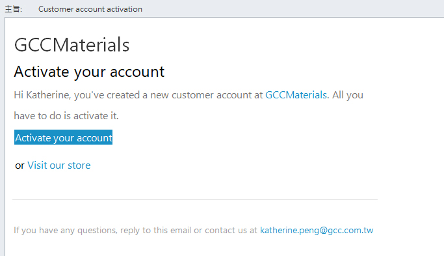The width and height of the screenshot is (444, 256).
Task: Click the name Katherine in the greeting
Action: pos(47,95)
